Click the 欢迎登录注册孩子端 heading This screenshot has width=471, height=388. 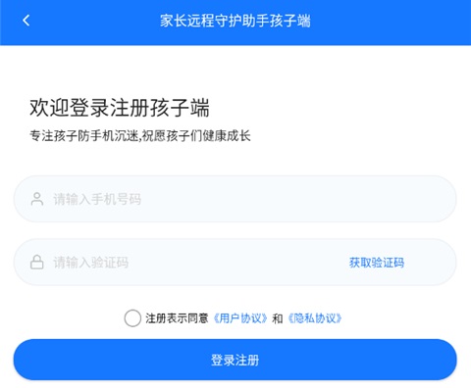pos(120,107)
